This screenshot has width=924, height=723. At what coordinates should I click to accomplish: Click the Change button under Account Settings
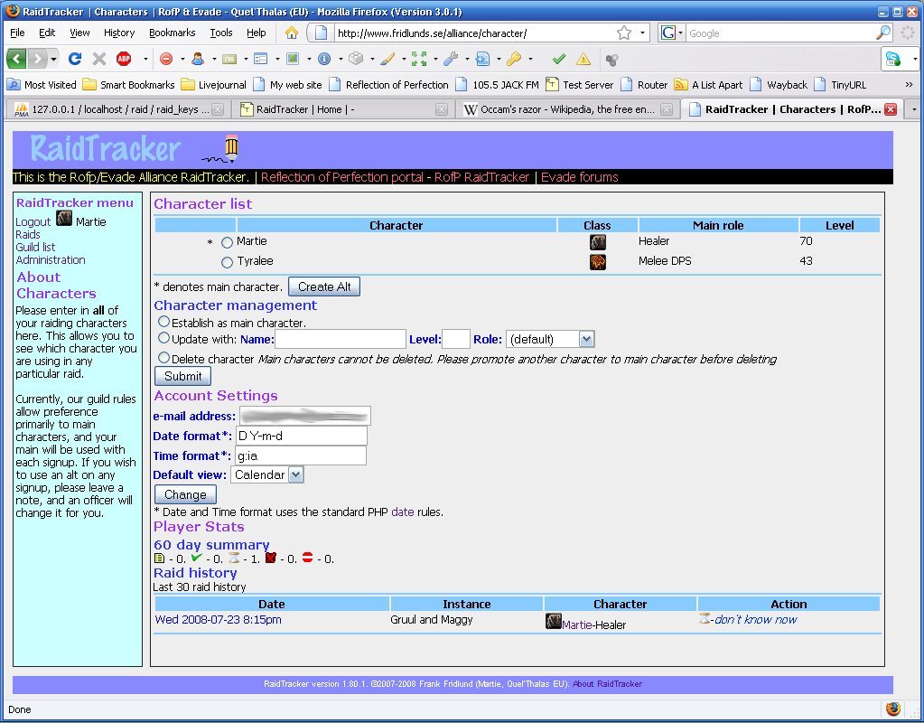point(185,494)
